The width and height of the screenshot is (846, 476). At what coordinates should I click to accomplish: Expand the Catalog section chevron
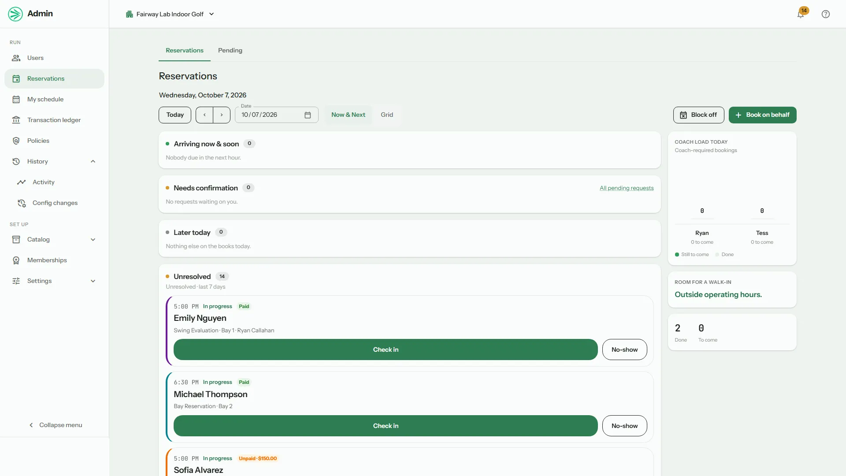tap(93, 239)
